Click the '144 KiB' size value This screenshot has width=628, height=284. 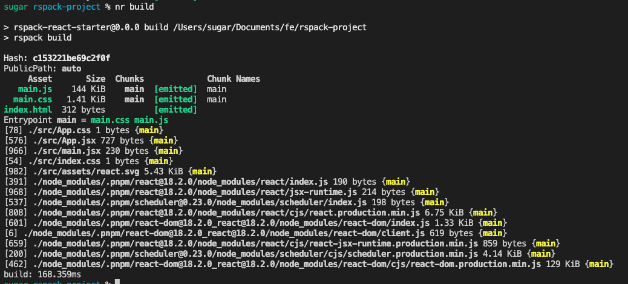pyautogui.click(x=88, y=89)
